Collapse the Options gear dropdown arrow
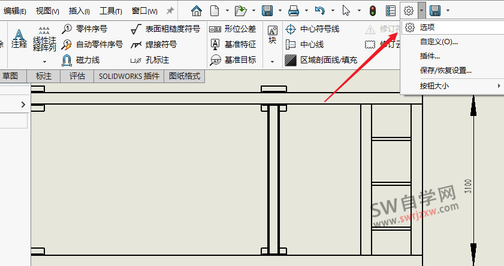 [421, 11]
